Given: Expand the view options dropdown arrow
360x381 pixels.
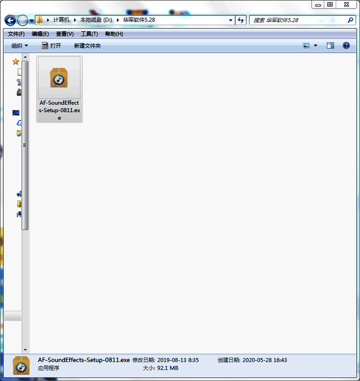Looking at the screenshot, I should 315,46.
